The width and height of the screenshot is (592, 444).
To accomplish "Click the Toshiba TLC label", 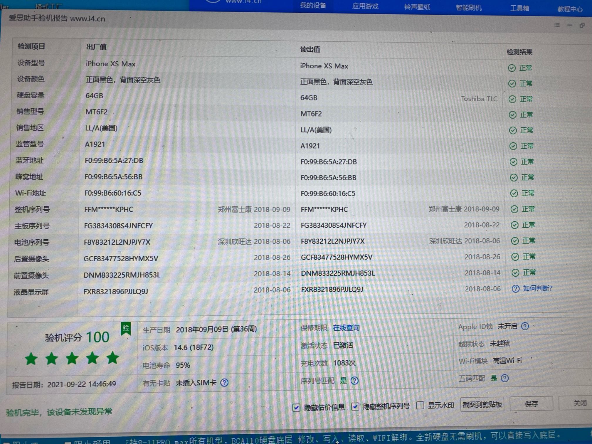I will pyautogui.click(x=479, y=99).
